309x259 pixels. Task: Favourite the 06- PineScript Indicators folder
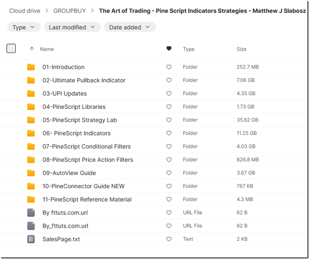[x=169, y=133]
